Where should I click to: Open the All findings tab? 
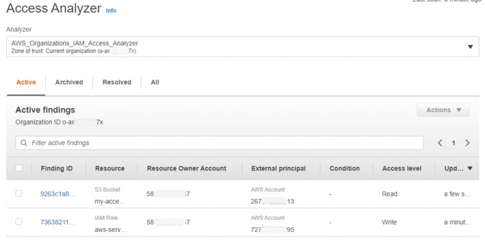click(x=155, y=82)
